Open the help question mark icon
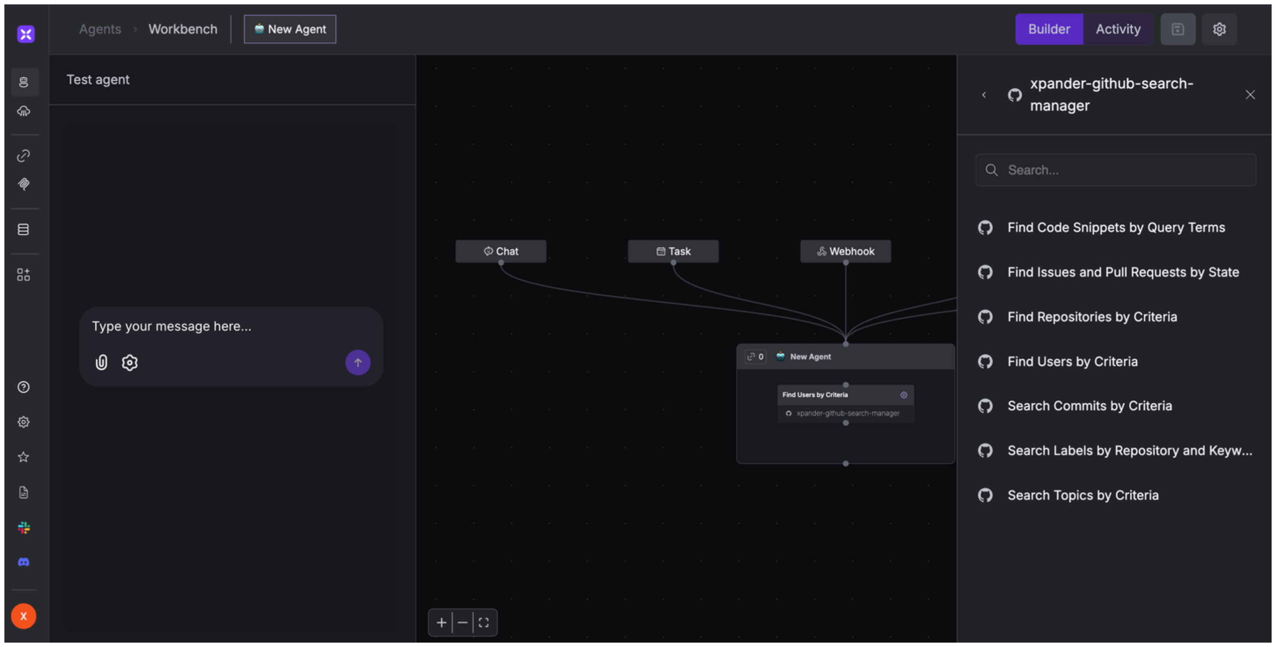1276x647 pixels. (x=23, y=388)
